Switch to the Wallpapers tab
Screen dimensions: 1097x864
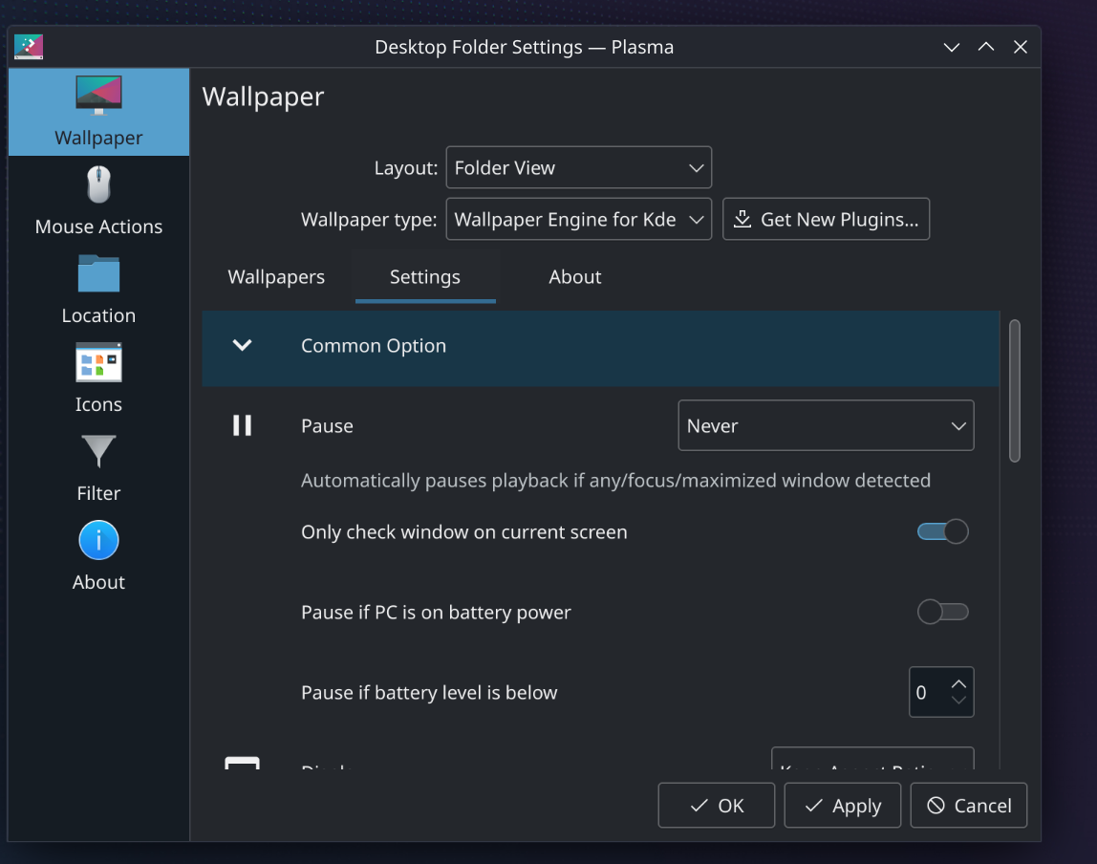[276, 277]
